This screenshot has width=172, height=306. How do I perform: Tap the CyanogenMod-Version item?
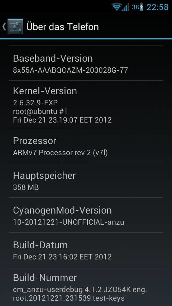pos(86,215)
